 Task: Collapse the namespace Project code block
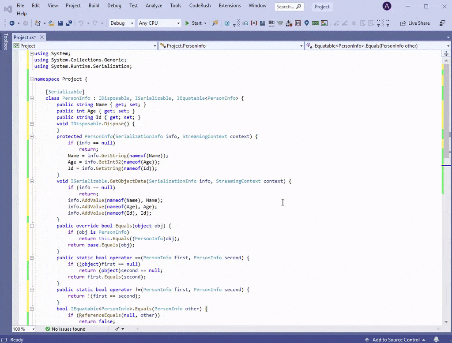tap(31, 79)
